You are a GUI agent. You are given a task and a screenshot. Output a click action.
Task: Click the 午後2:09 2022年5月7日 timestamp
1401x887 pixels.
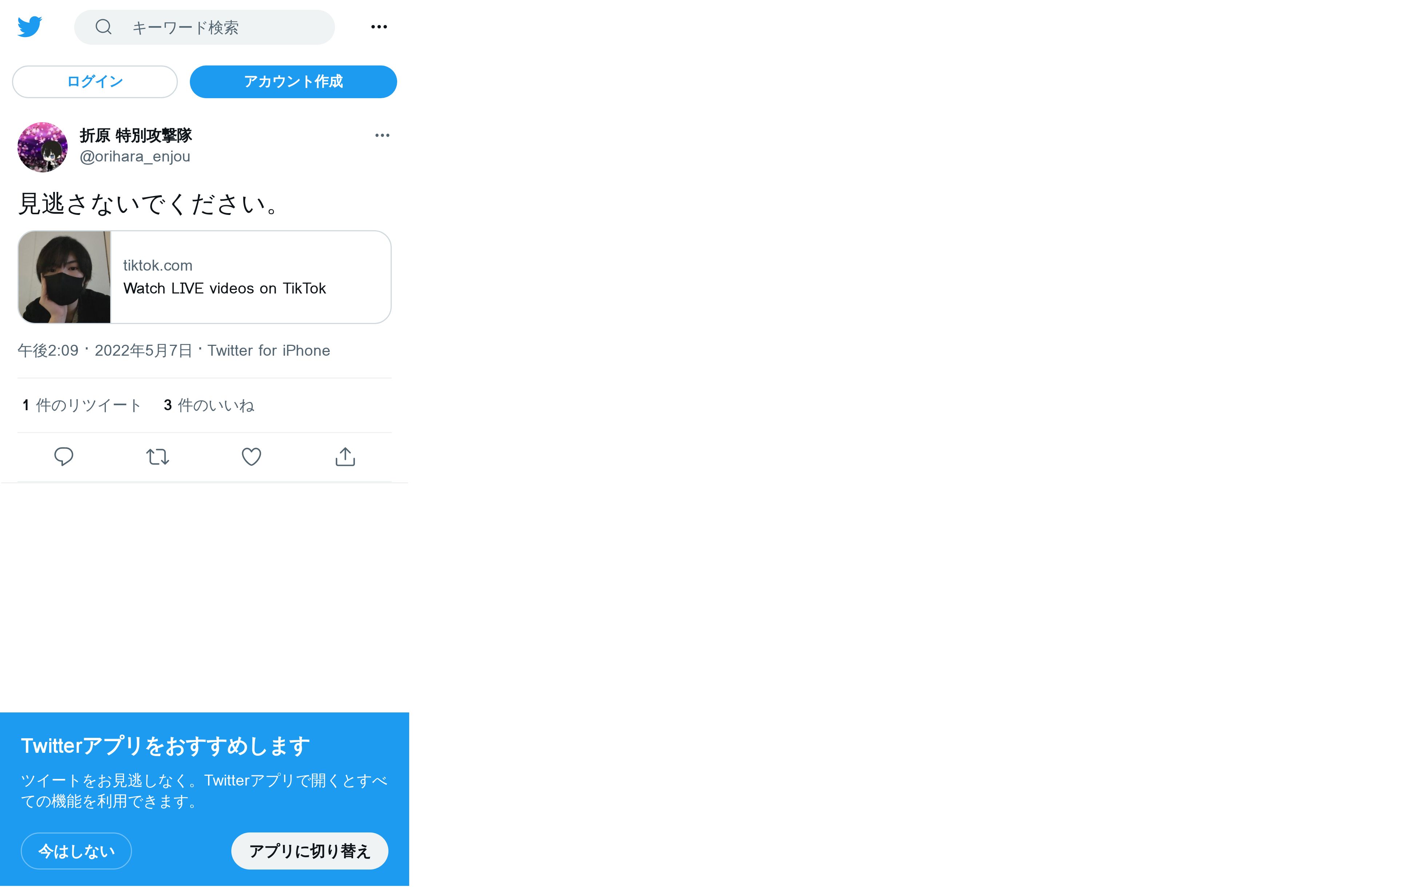(x=105, y=351)
